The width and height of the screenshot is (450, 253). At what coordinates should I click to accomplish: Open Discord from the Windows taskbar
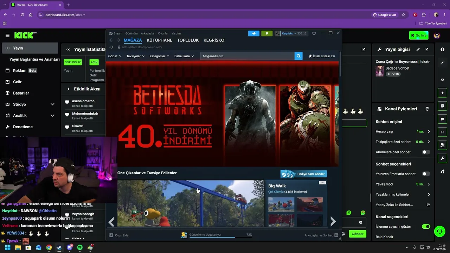click(70, 247)
